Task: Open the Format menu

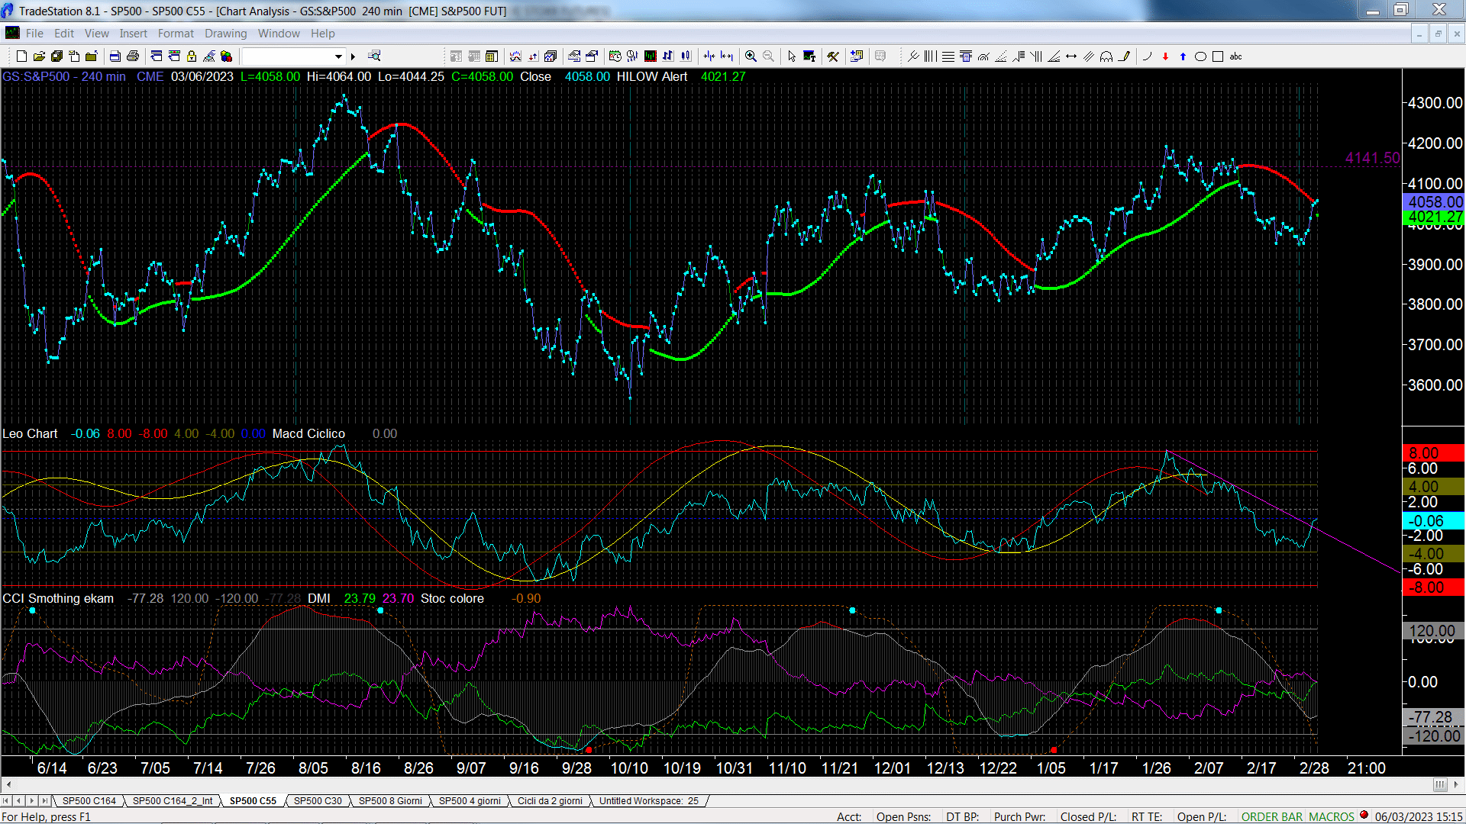Action: (176, 34)
